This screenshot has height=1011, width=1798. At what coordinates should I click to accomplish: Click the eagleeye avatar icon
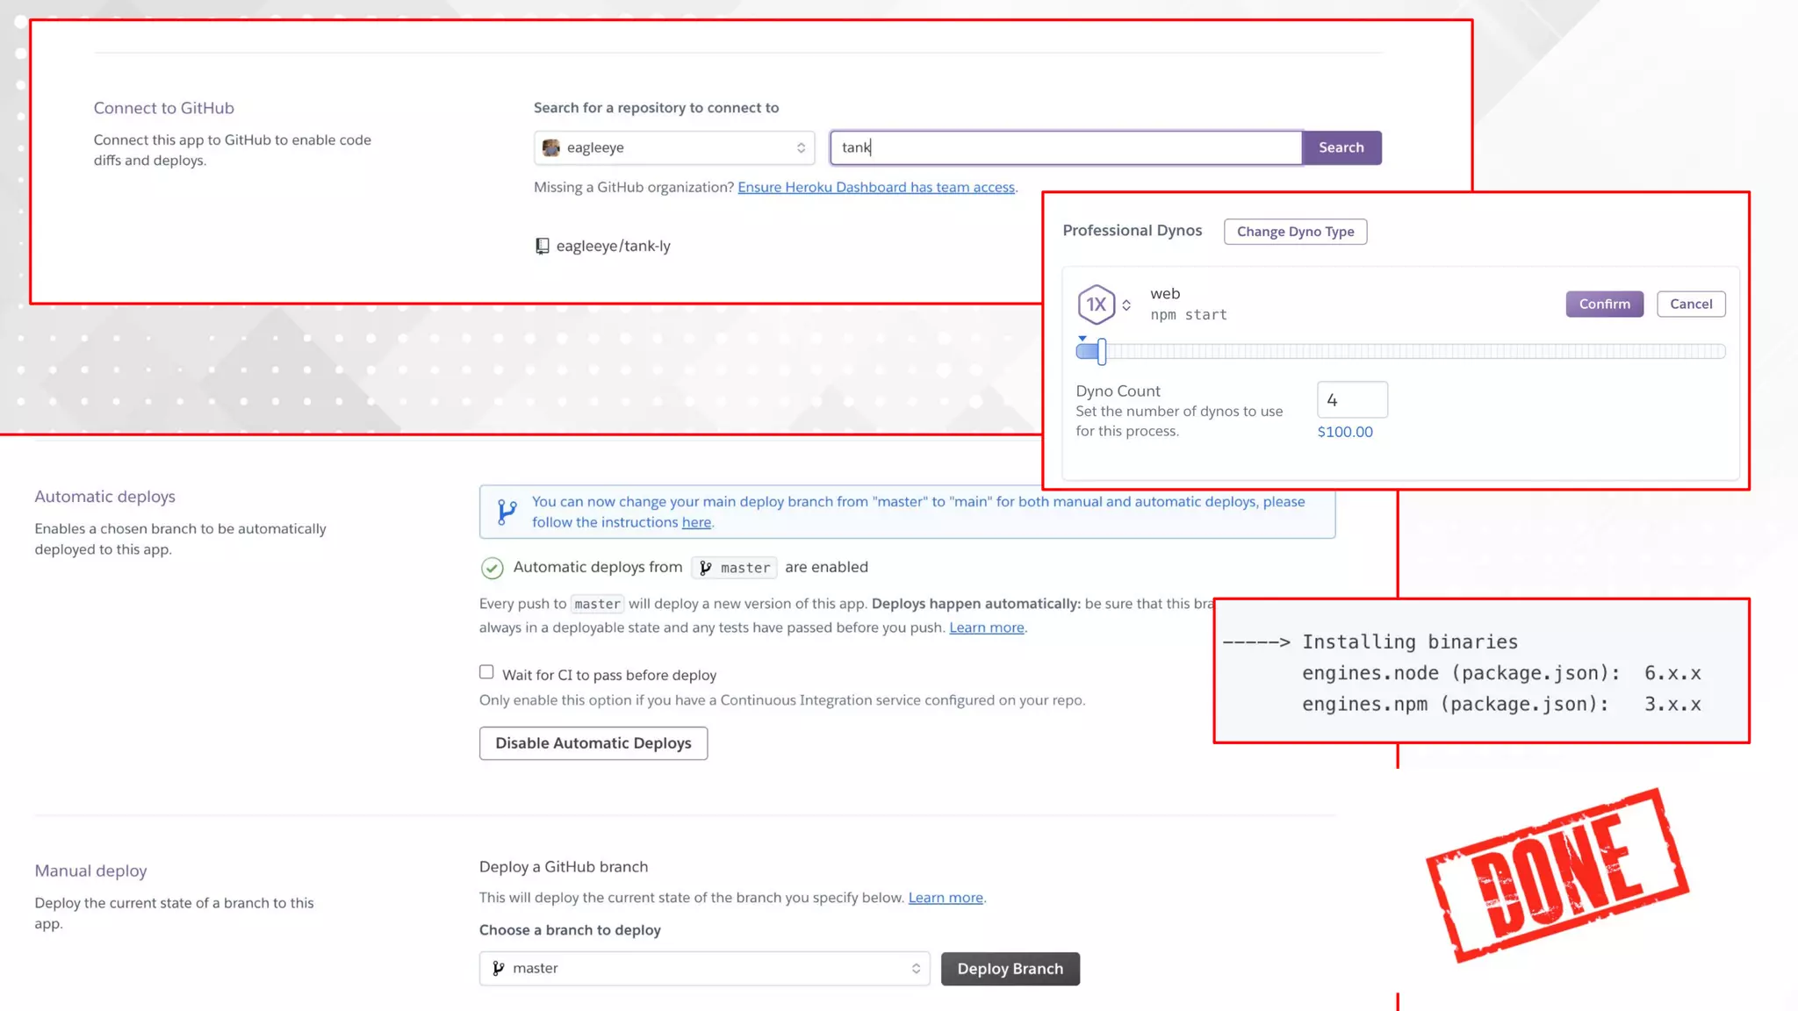[x=550, y=147]
